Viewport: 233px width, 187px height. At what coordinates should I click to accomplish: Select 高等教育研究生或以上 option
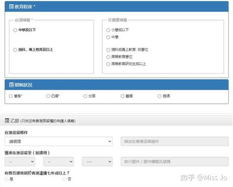108,64
